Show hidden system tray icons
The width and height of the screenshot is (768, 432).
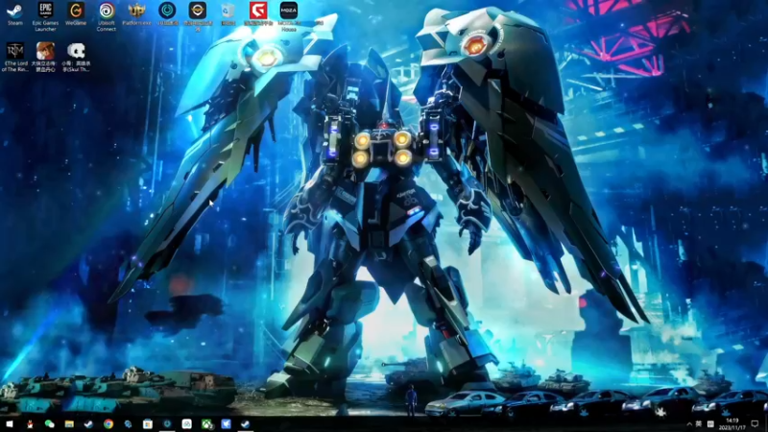point(689,424)
